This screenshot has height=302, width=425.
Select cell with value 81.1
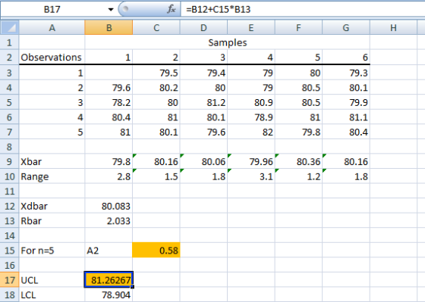(346, 117)
